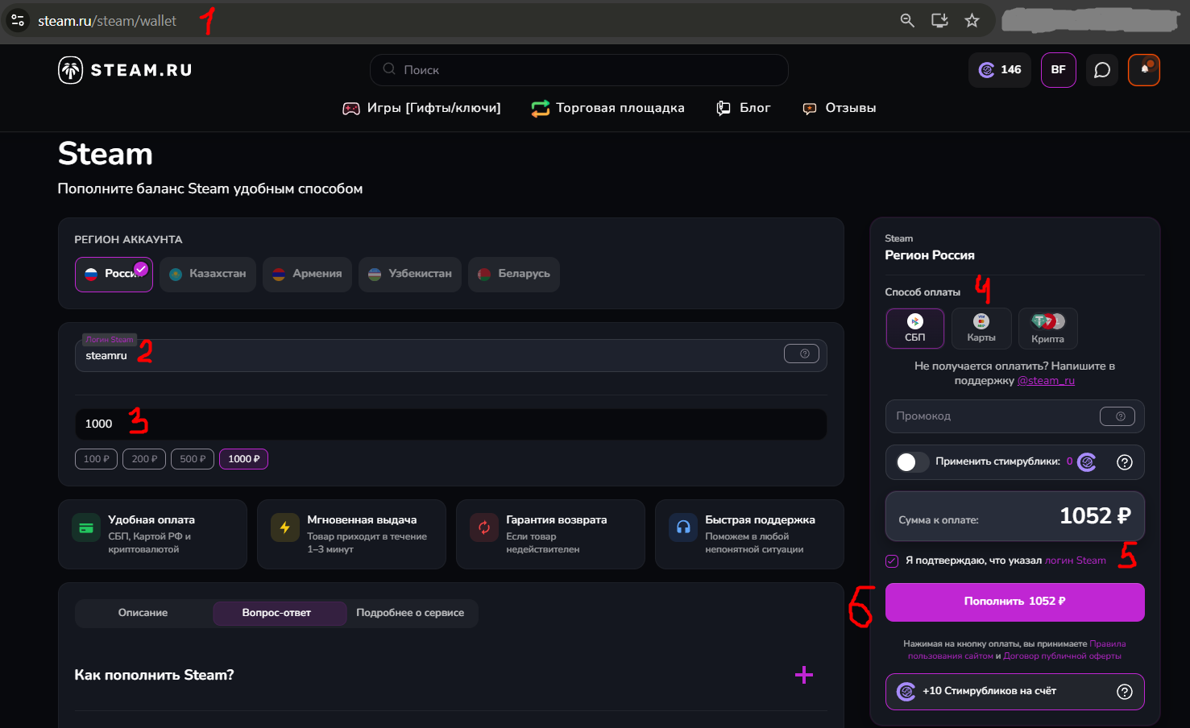This screenshot has height=728, width=1190.
Task: Select Армения account region
Action: 307,274
